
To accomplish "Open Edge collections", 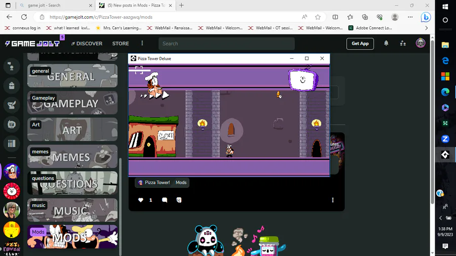I will pos(365,17).
